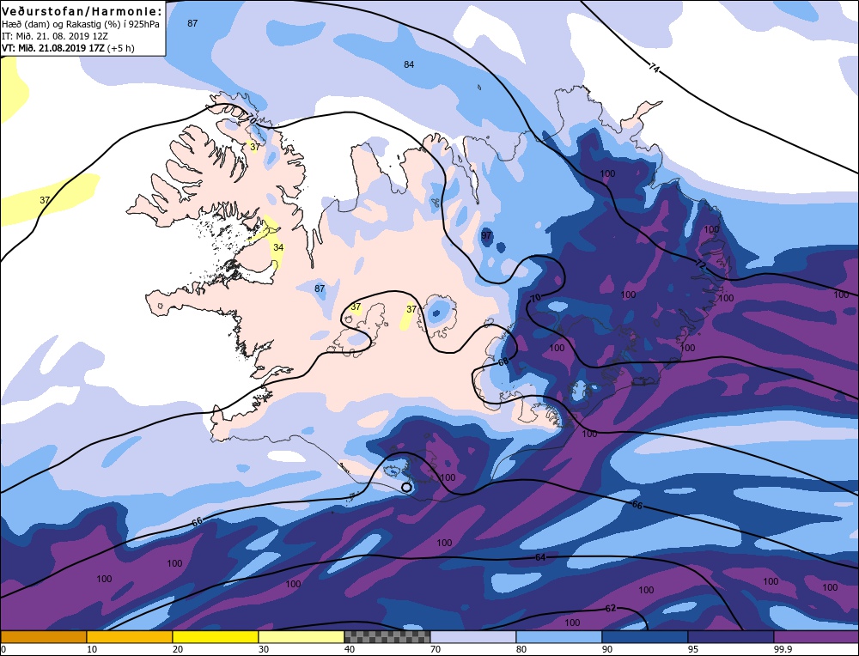Click the 'VT: Mið. 21.08.2019 17Z (+5 h)' line
This screenshot has height=656, width=859.
tap(68, 48)
